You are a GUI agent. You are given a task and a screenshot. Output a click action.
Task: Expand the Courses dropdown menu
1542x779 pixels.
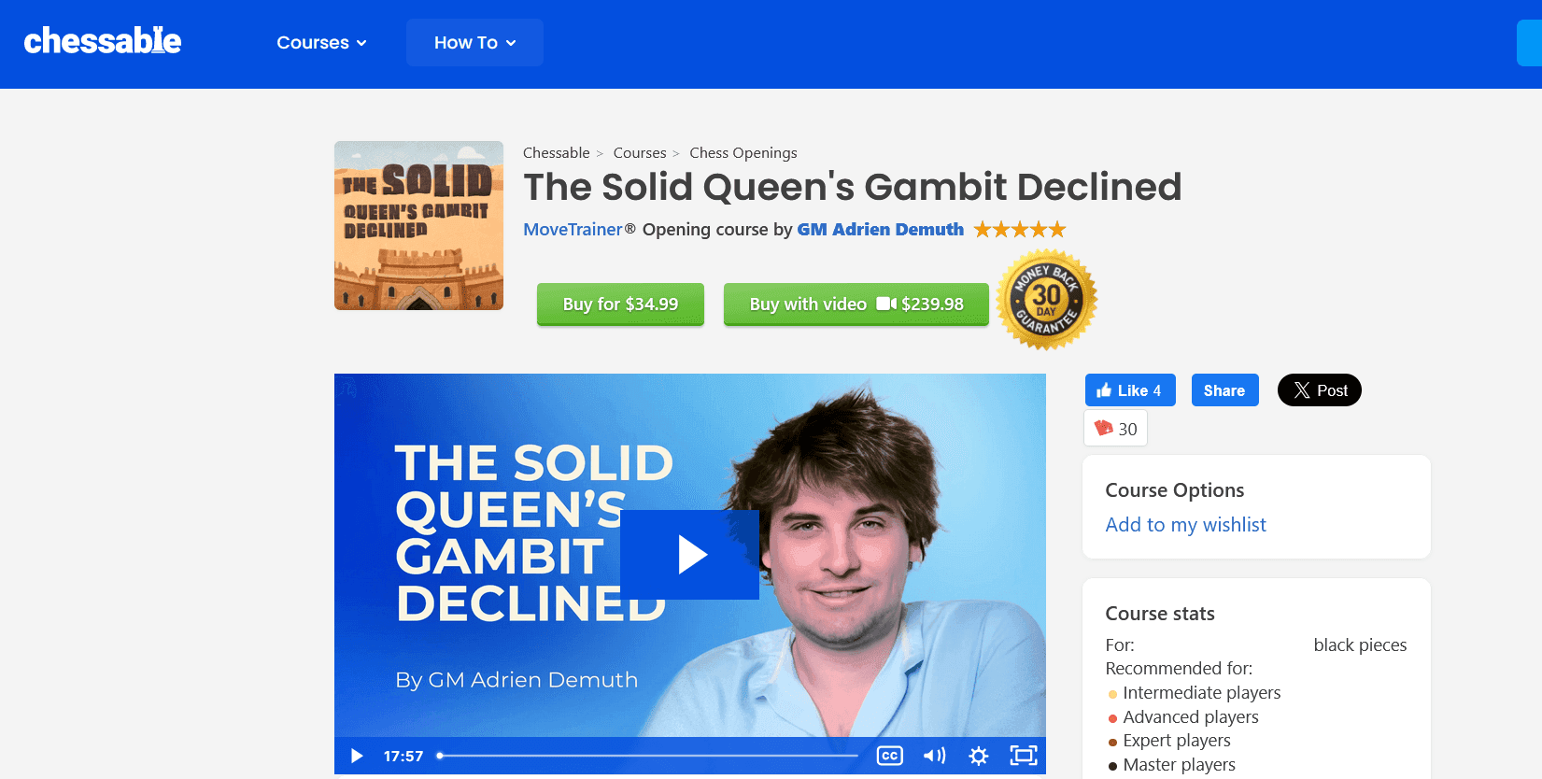(x=321, y=42)
